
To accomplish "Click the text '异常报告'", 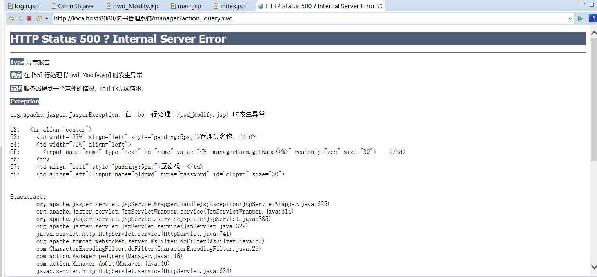I will (x=38, y=62).
